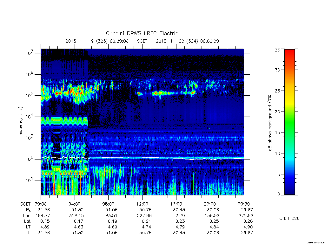This screenshot has height=244, width=325.
Task: Click the 16:00 SCET tick label
Action: 176,204
